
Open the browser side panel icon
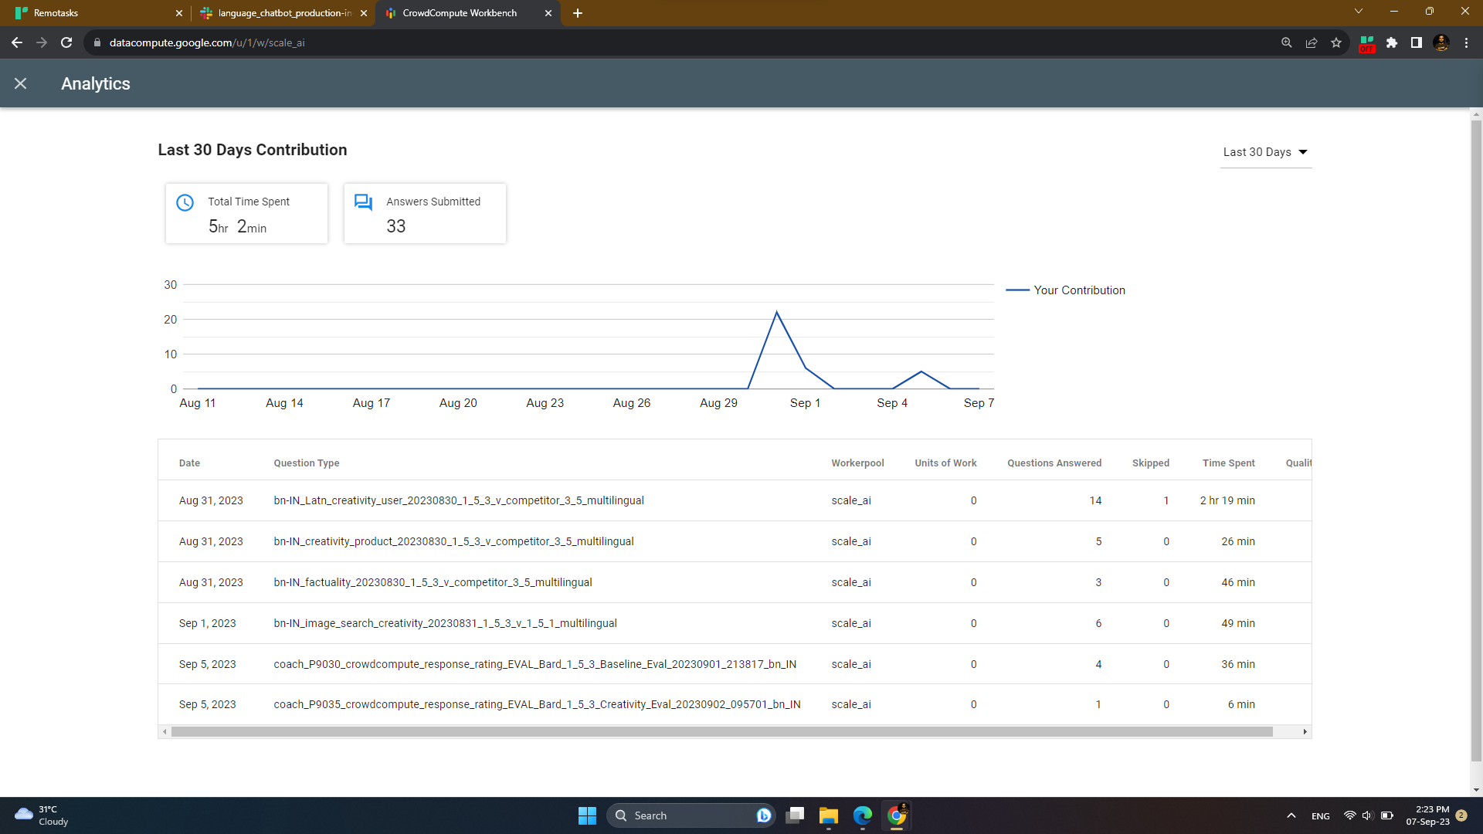(x=1417, y=42)
